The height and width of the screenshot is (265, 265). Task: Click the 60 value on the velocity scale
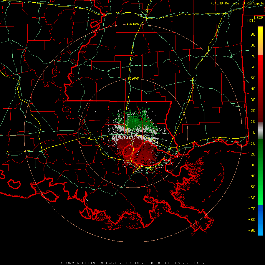click(253, 67)
